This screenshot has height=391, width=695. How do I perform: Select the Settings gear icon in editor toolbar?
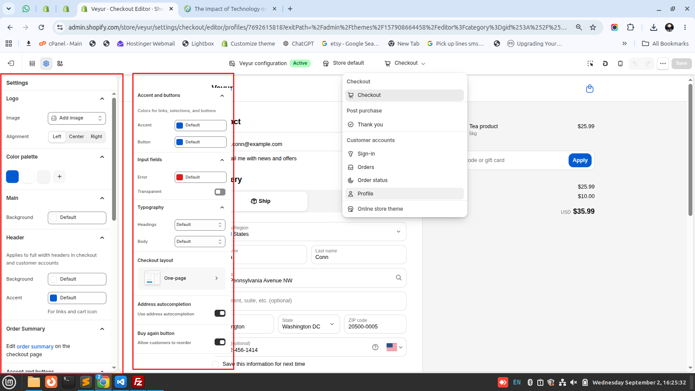[46, 63]
